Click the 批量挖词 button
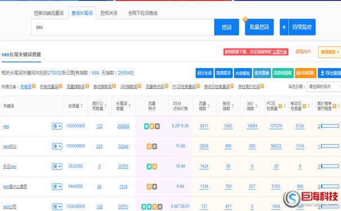341x211 pixels. click(x=259, y=27)
